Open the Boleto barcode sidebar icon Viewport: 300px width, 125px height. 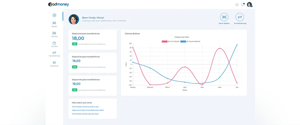[54, 23]
